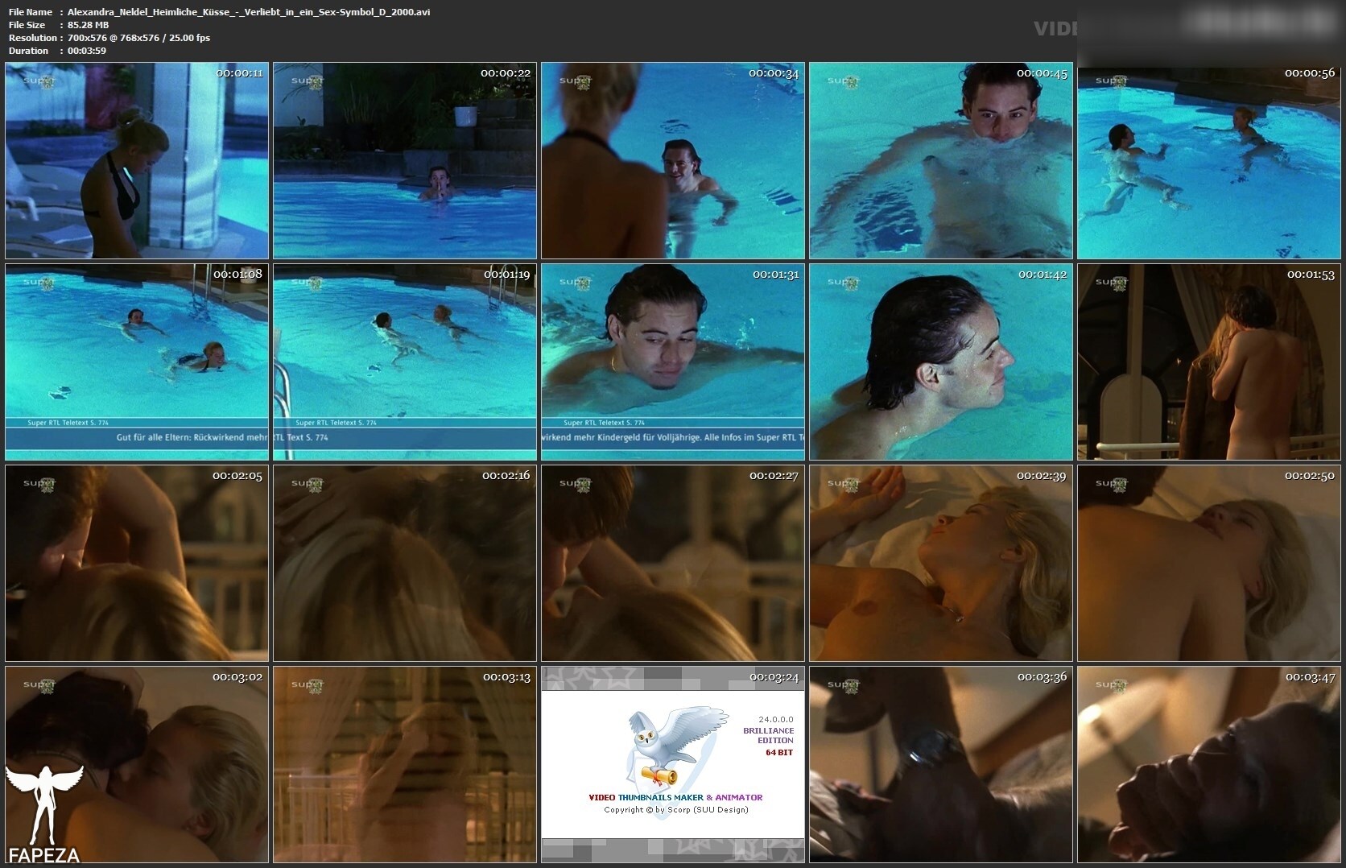Click the file size value '85.28 MB'

[89, 25]
